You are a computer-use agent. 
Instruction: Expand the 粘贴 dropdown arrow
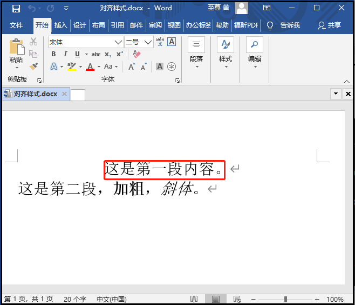17,68
